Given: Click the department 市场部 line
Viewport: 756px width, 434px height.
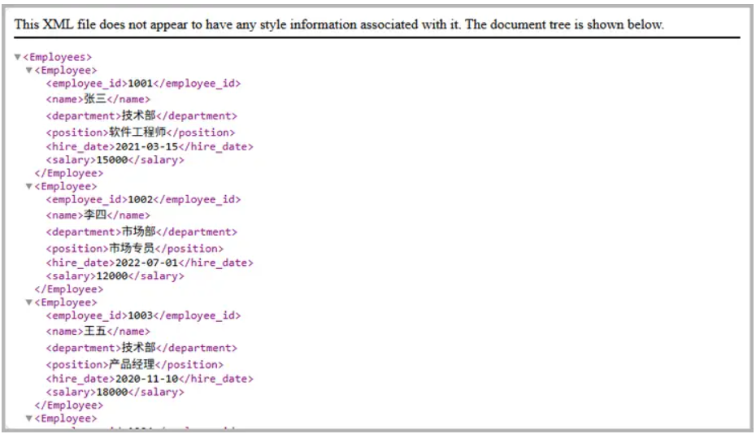Looking at the screenshot, I should [x=141, y=232].
